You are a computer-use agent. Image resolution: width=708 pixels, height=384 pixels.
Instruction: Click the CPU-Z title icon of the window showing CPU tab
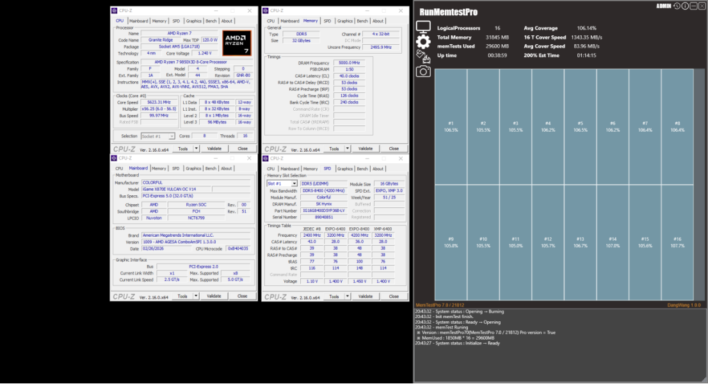pyautogui.click(x=114, y=10)
